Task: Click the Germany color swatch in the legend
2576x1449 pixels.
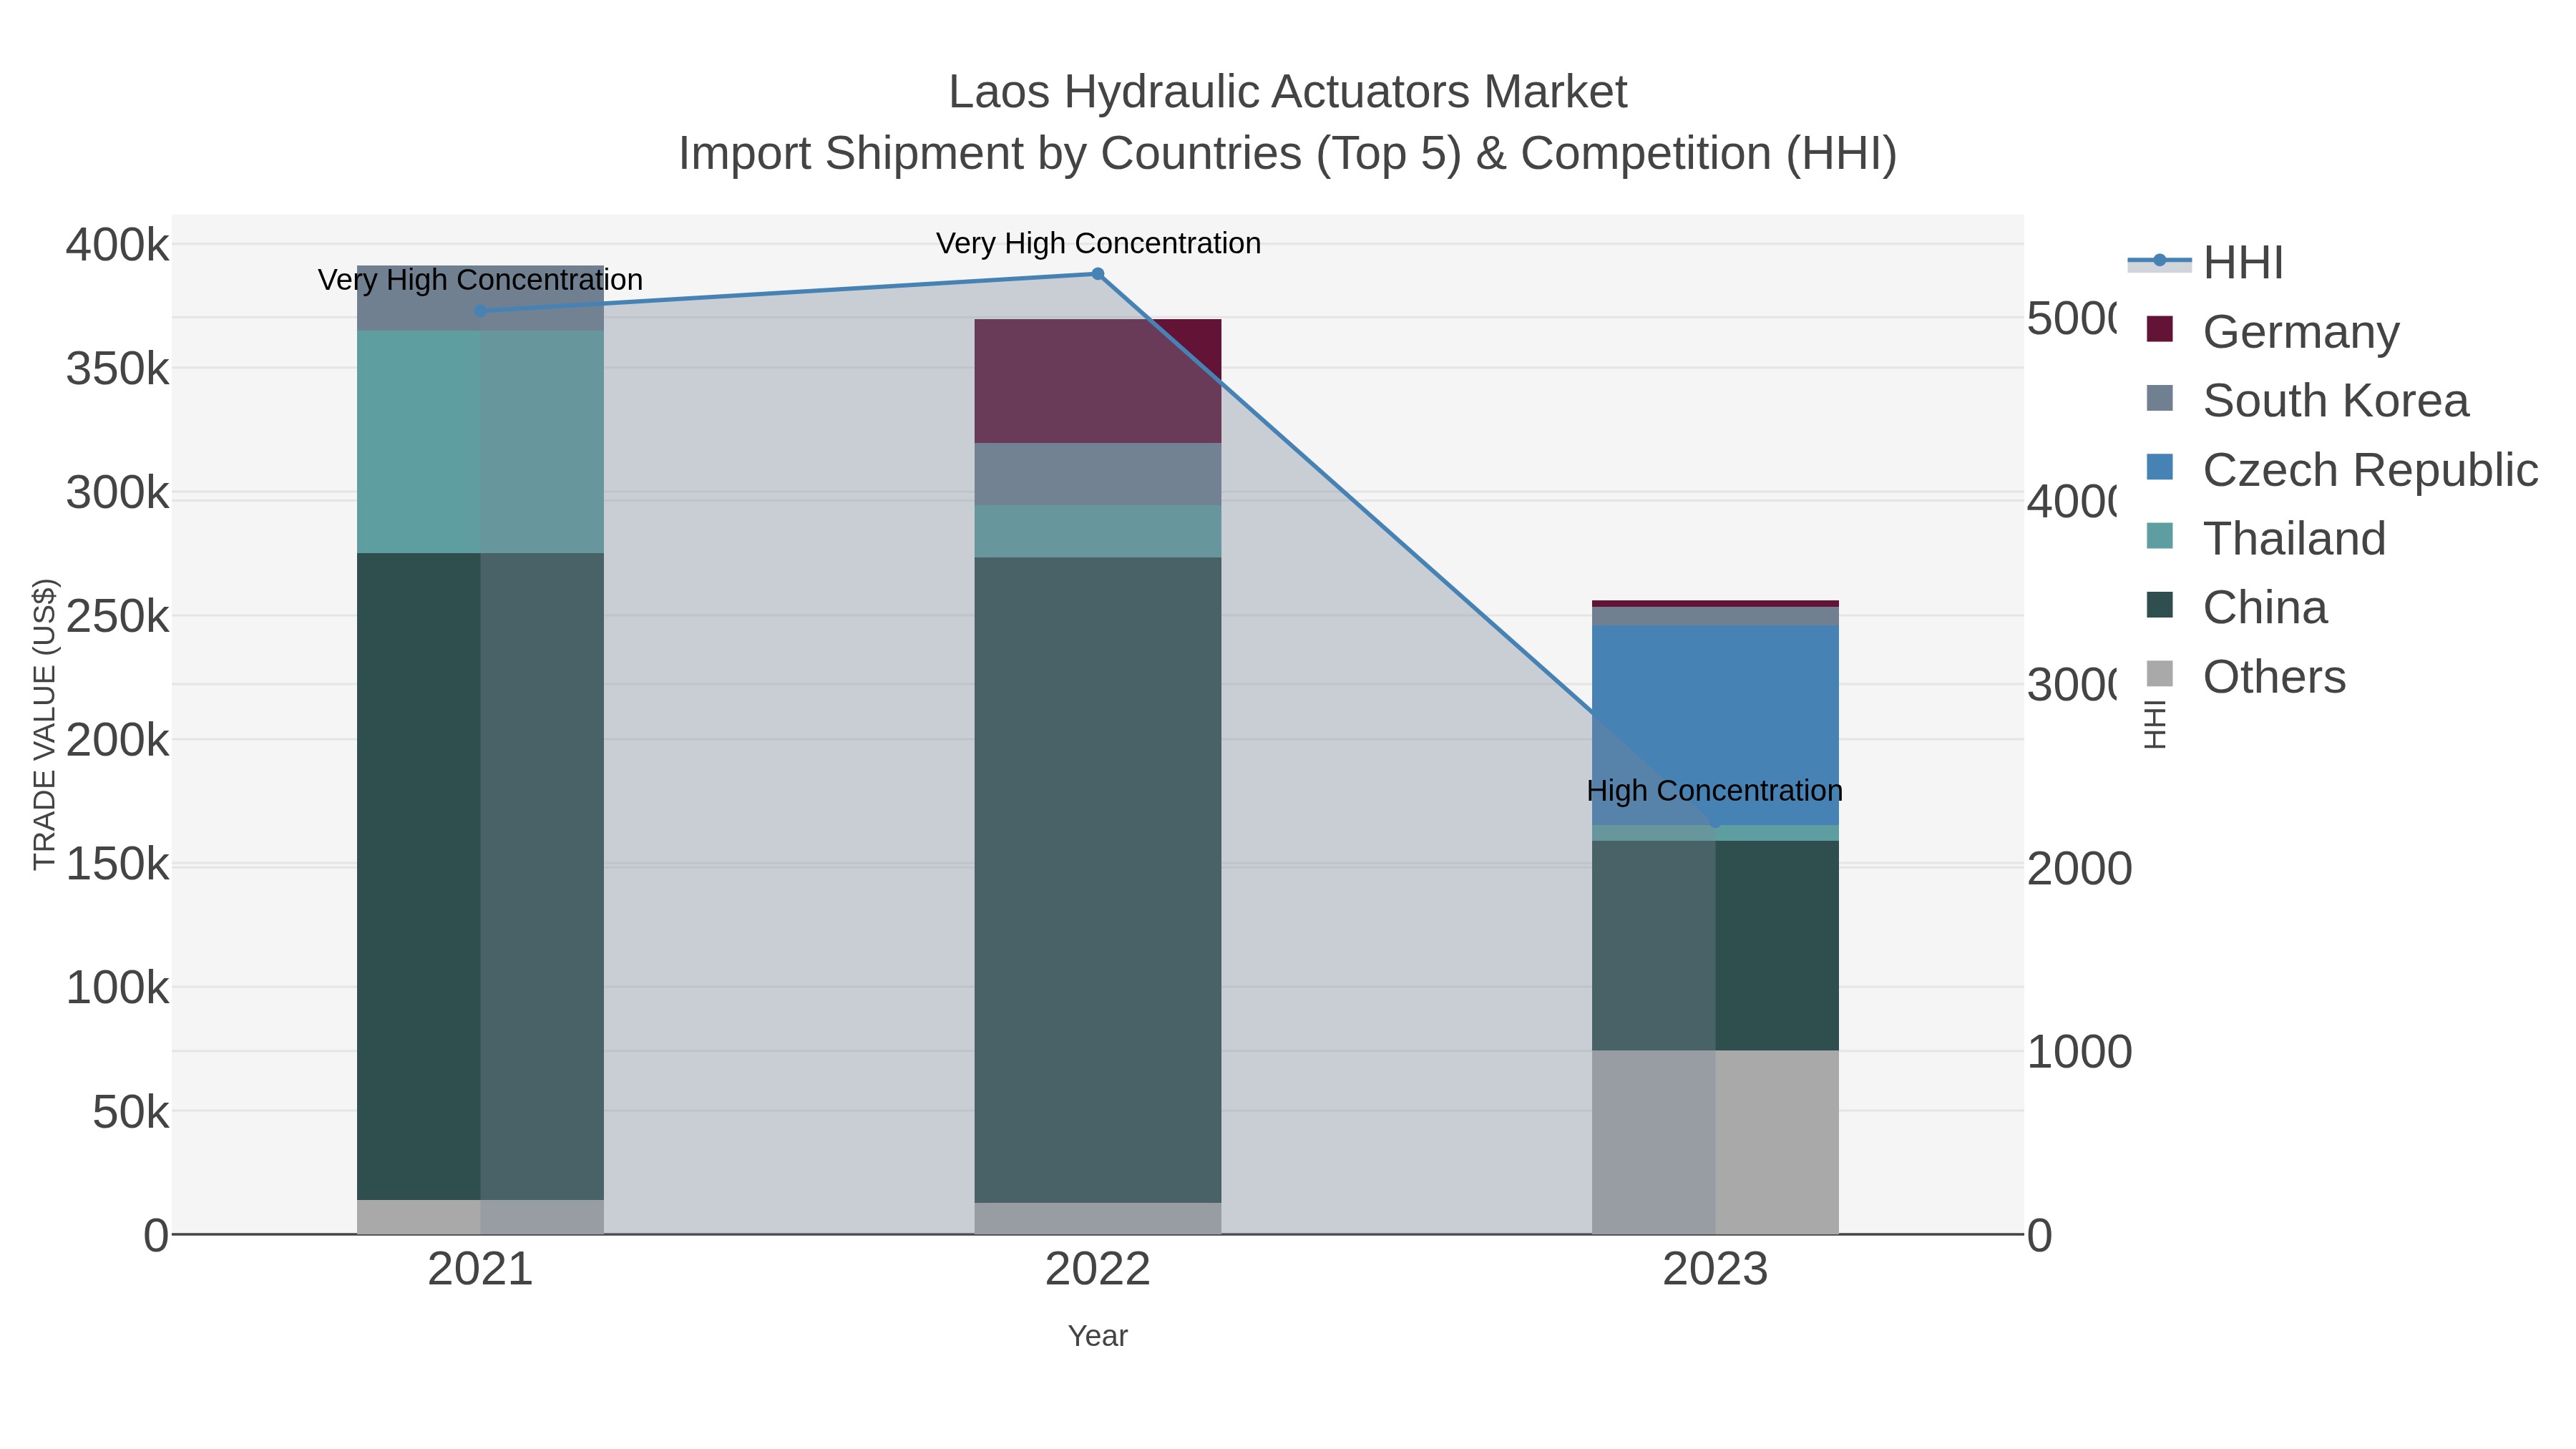Action: [x=2160, y=329]
